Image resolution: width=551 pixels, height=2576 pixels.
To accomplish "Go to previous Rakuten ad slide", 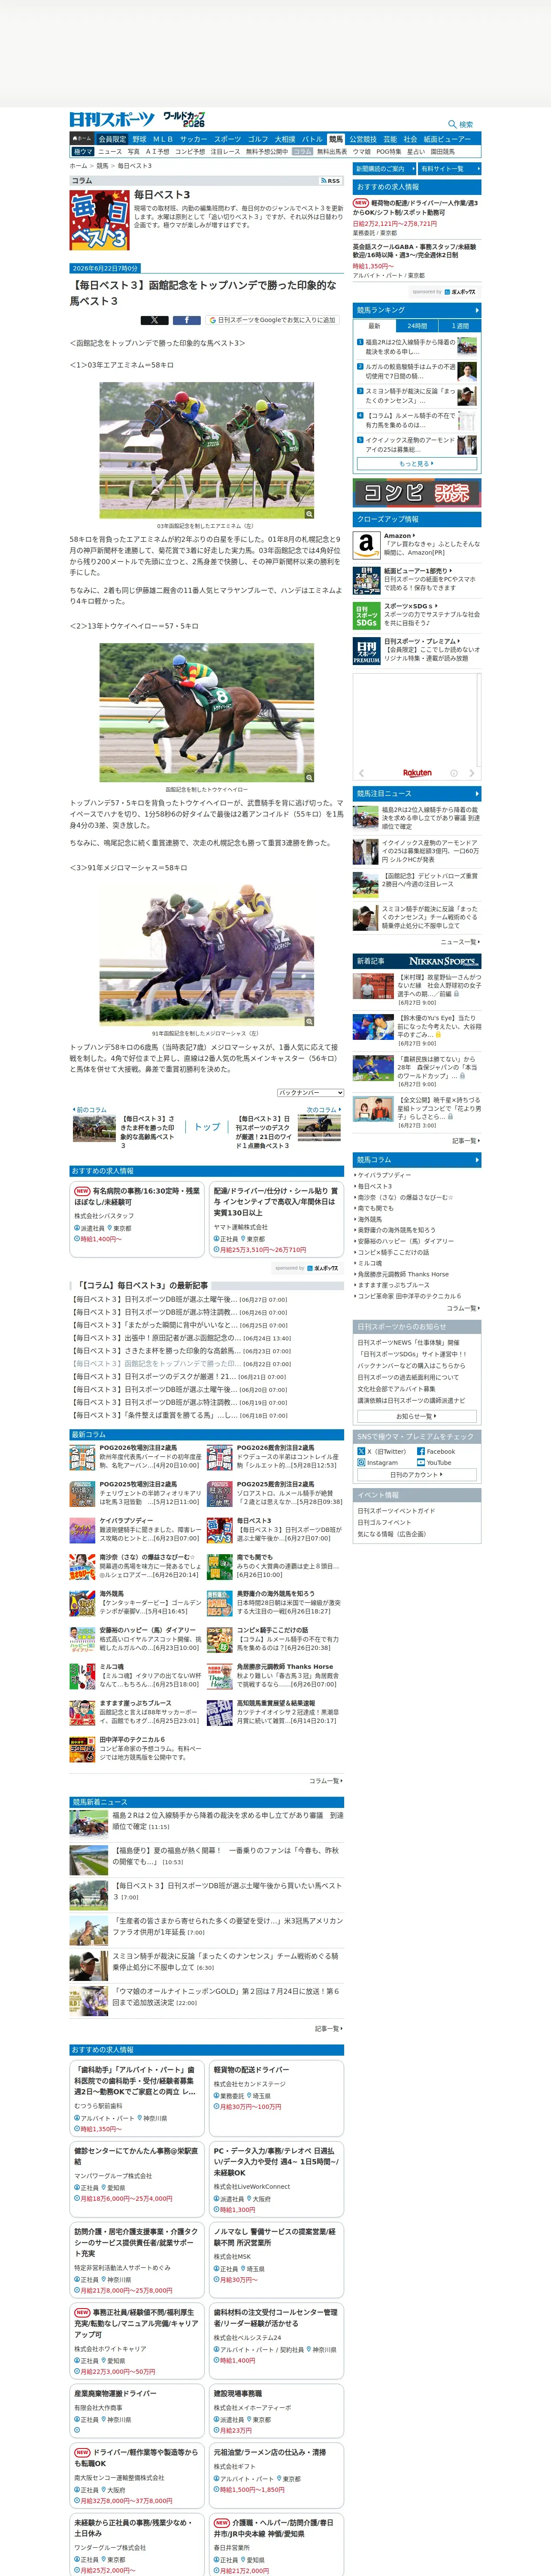I will pyautogui.click(x=362, y=773).
